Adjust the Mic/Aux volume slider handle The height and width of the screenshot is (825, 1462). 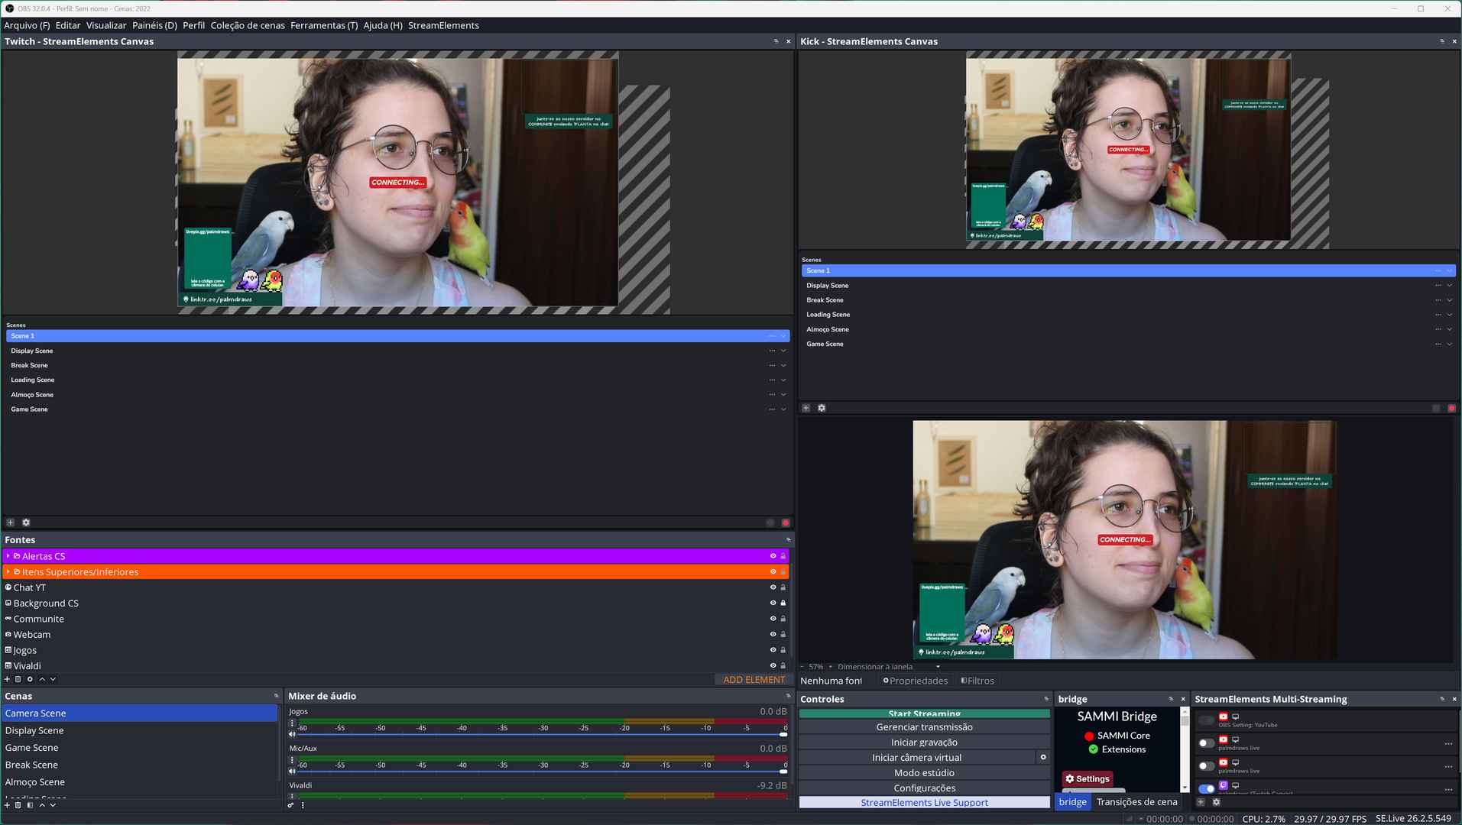click(783, 772)
